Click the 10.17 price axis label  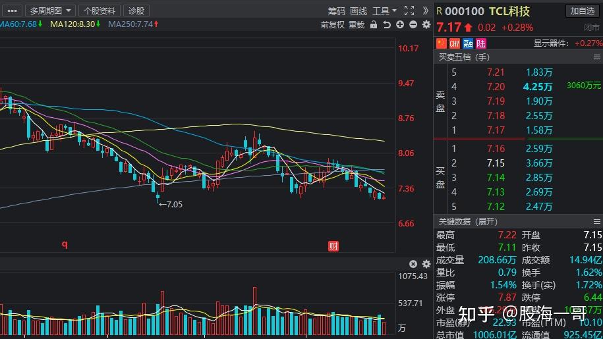408,48
